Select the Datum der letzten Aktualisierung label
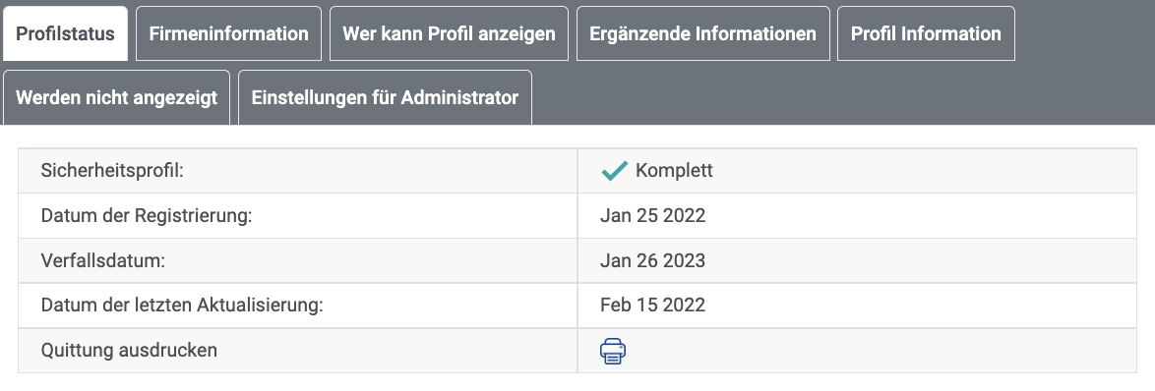The image size is (1155, 391). [182, 305]
